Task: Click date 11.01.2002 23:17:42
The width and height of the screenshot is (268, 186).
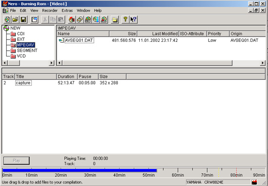Action: click(158, 40)
